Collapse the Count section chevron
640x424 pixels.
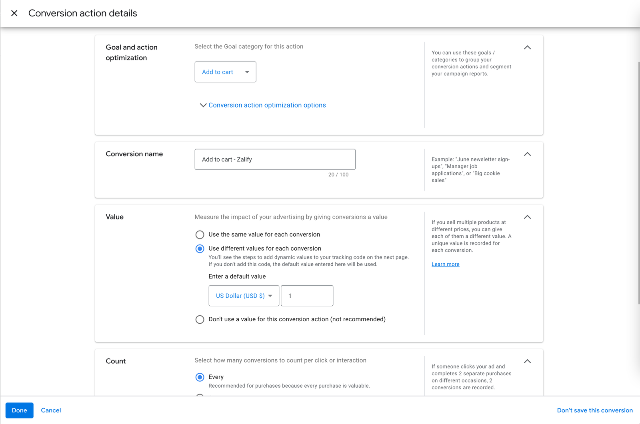coord(527,361)
